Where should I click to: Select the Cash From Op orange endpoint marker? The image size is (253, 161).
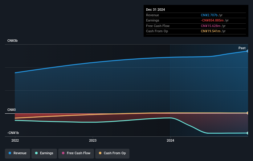click(248, 113)
